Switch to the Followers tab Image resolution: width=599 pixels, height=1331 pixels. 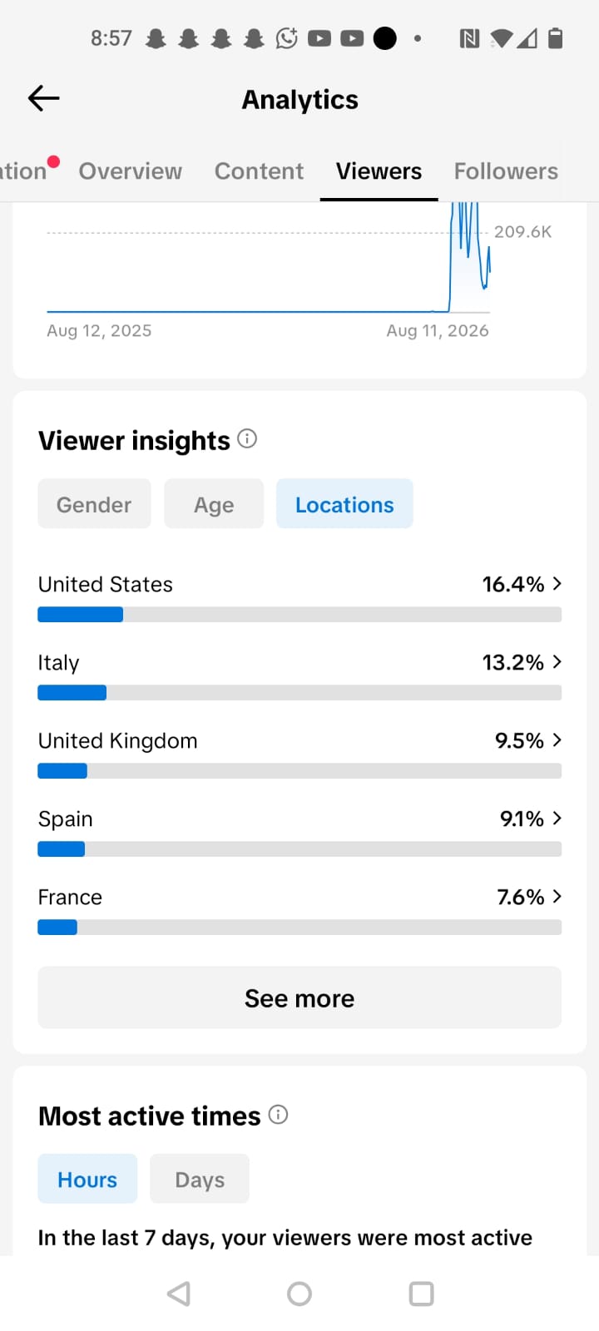[506, 171]
